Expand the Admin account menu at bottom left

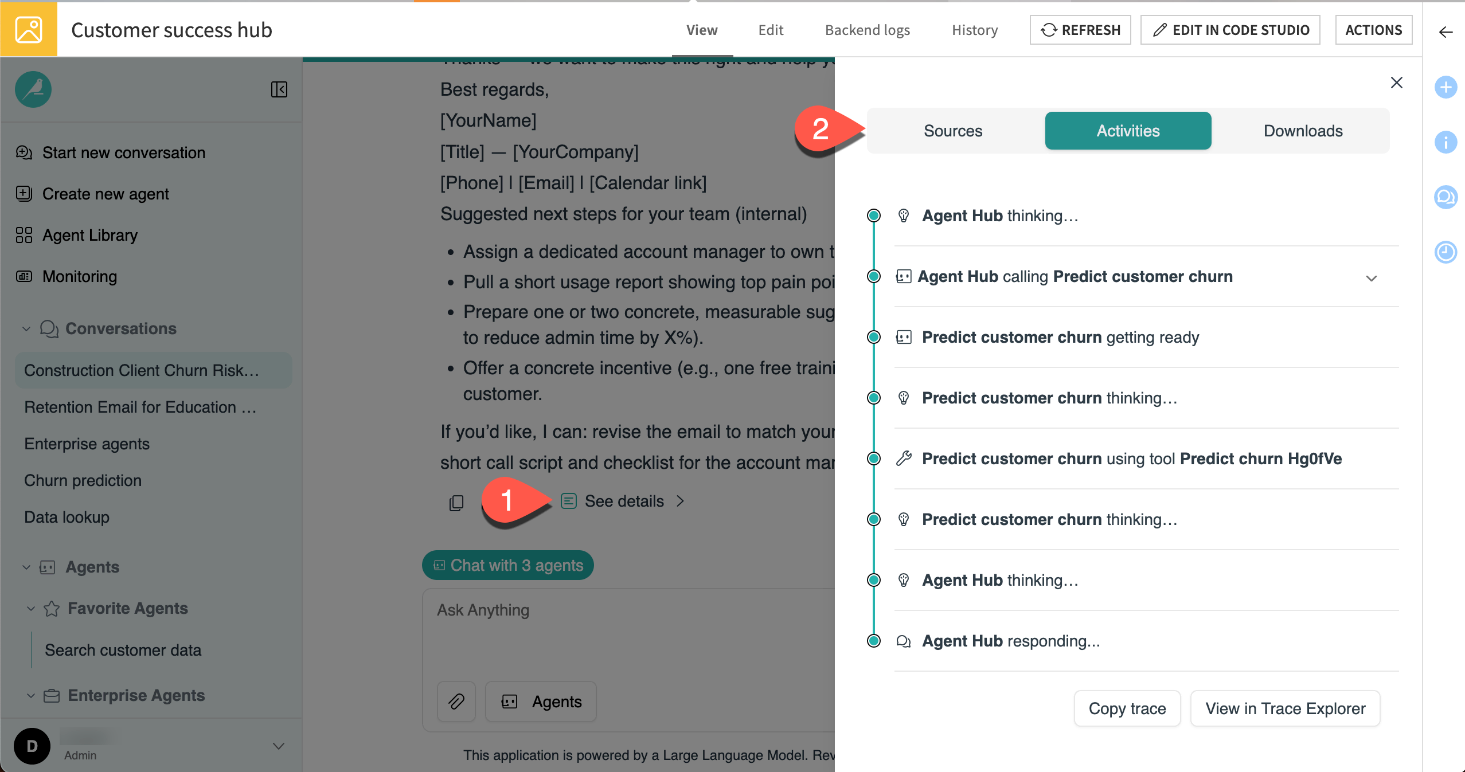(279, 746)
